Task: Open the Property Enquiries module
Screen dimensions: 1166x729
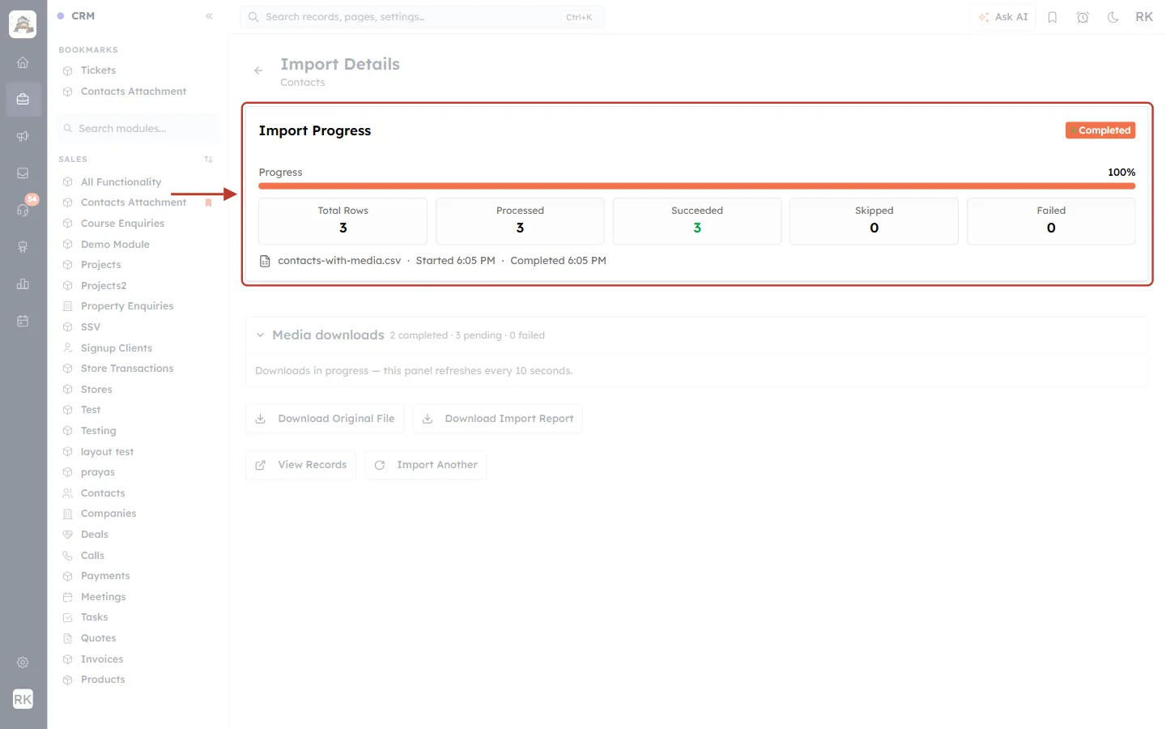Action: click(127, 306)
